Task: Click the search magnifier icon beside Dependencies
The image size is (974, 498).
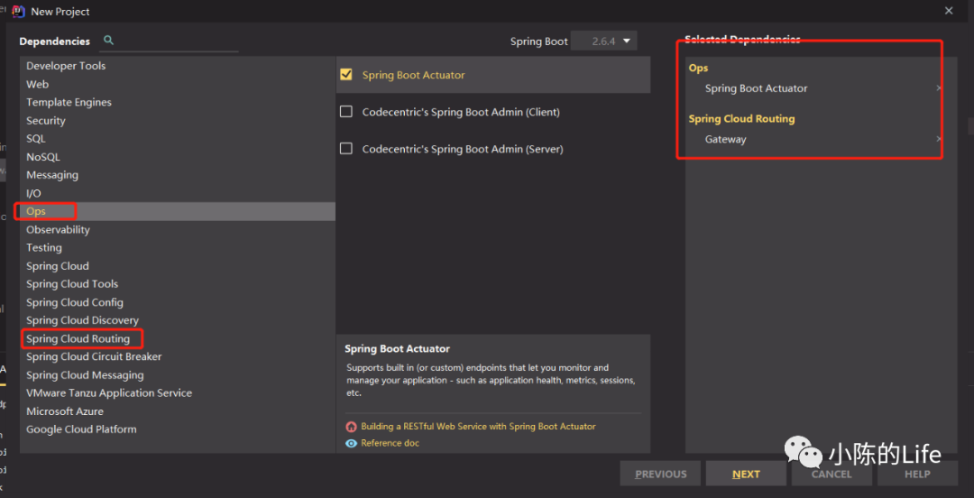Action: coord(109,41)
